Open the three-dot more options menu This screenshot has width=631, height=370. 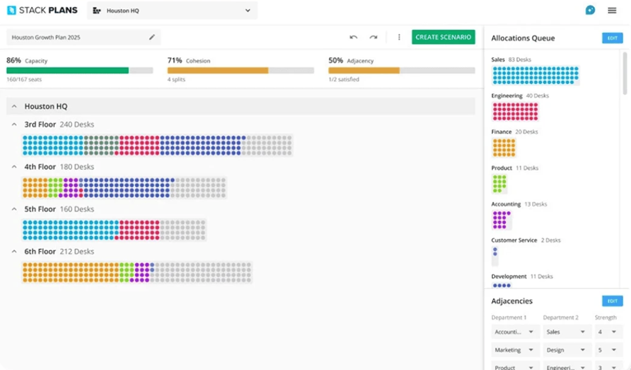[399, 37]
